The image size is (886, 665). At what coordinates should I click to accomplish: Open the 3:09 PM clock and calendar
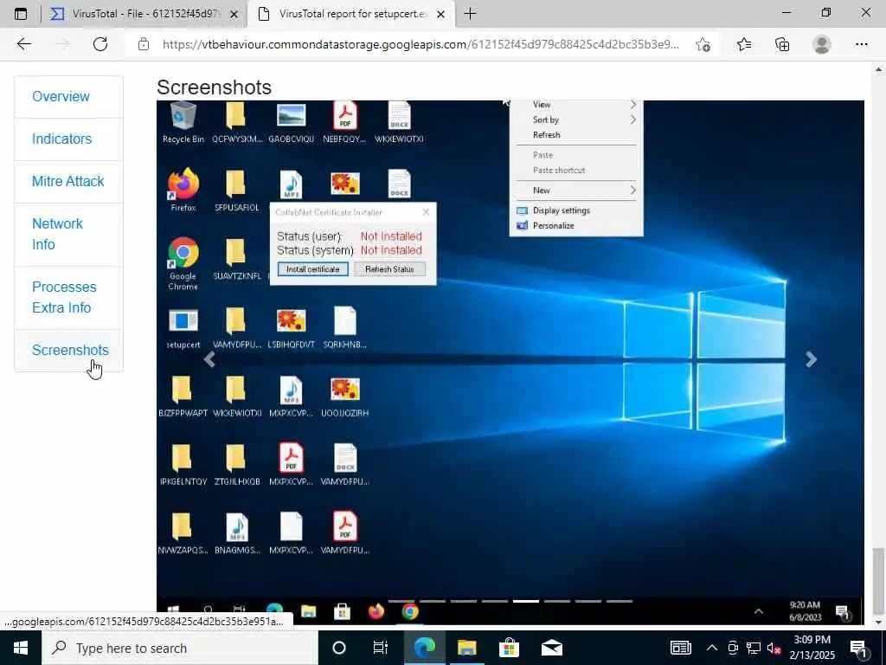(x=812, y=648)
